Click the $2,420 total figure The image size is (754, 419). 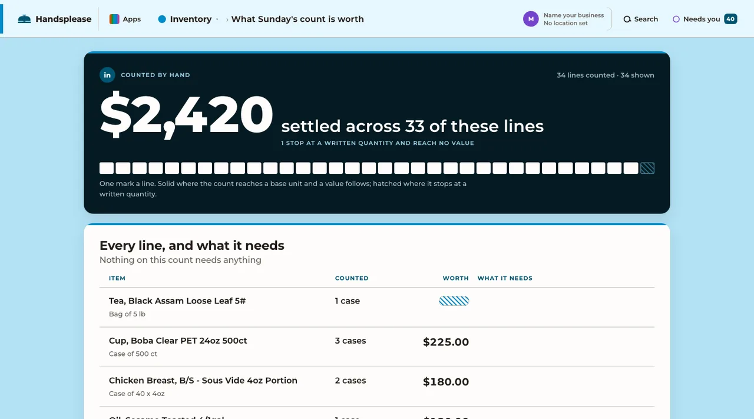tap(186, 115)
